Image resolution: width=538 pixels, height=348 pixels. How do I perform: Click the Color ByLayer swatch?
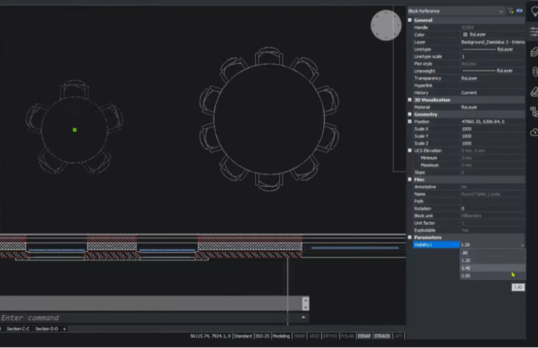465,34
